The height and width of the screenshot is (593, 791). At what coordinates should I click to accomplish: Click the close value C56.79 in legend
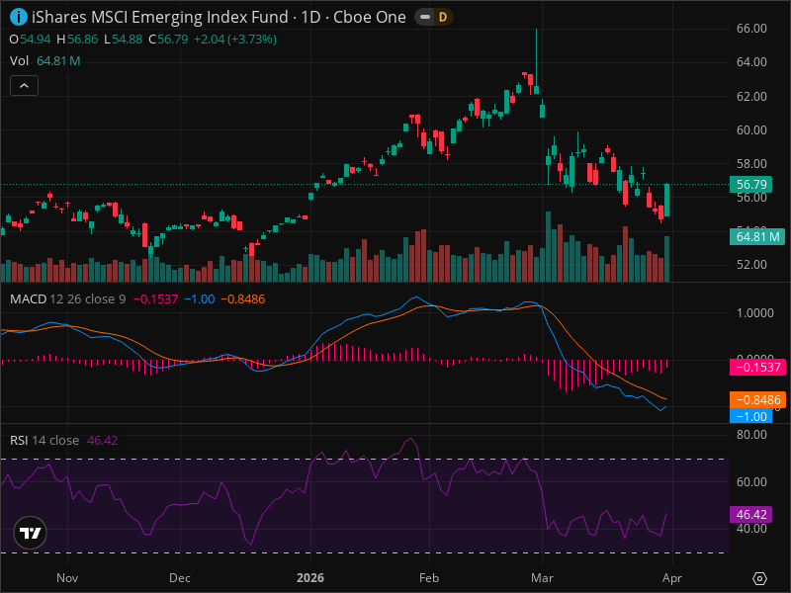pos(168,40)
